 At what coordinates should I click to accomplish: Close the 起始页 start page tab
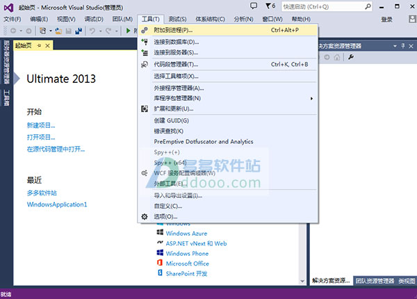click(47, 46)
